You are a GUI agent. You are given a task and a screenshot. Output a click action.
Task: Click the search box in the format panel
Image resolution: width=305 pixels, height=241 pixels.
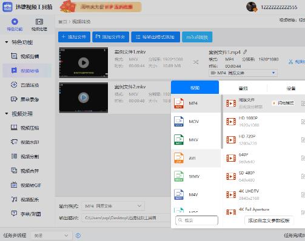point(196,220)
